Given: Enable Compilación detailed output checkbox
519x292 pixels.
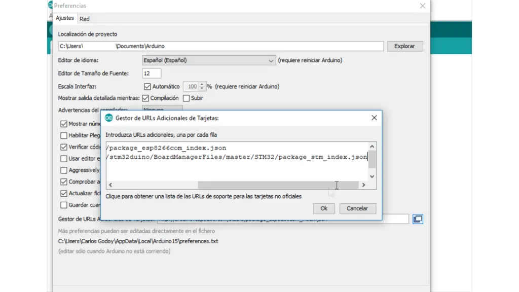Looking at the screenshot, I should [145, 98].
